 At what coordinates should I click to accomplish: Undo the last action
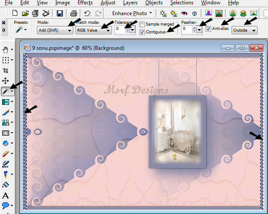pyautogui.click(x=87, y=13)
